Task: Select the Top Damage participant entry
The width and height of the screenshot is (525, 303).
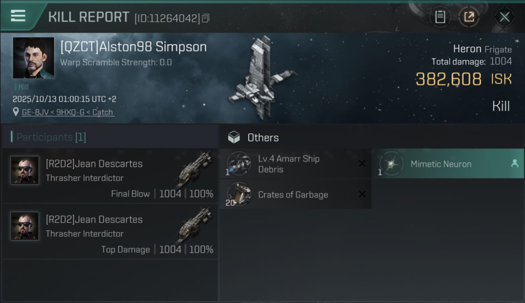Action: (110, 231)
